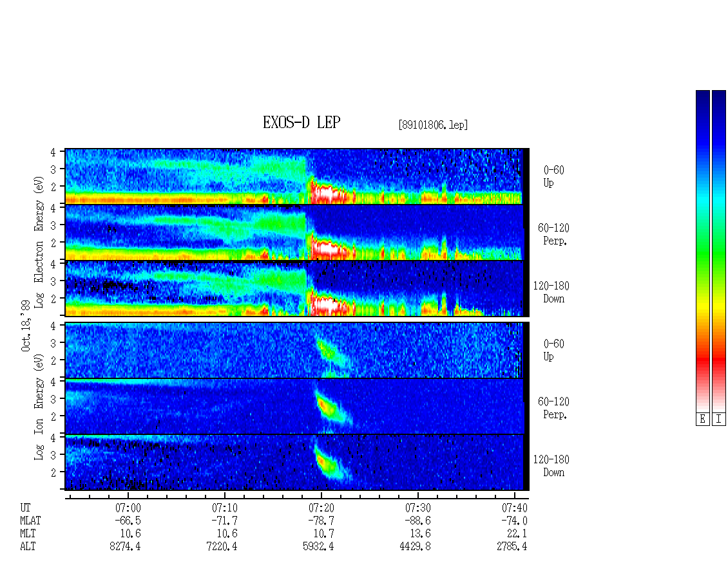Screen dimensions: 728x563
Task: Select the MLAT value -71.7
Action: (225, 521)
